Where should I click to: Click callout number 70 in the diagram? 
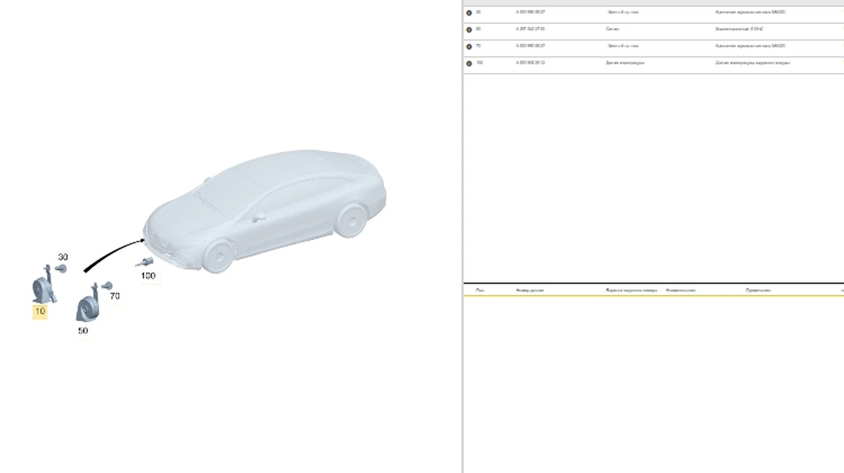pyautogui.click(x=115, y=296)
